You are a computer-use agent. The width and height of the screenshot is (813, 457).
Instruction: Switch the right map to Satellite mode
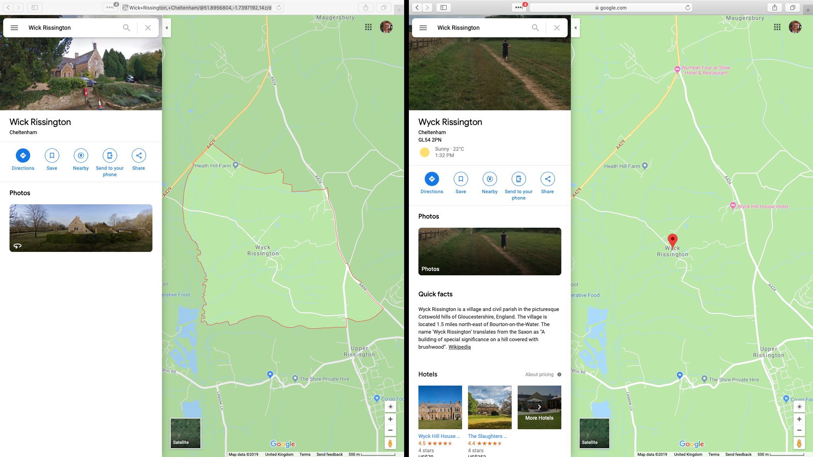point(594,433)
